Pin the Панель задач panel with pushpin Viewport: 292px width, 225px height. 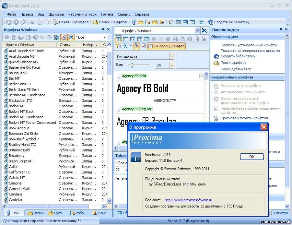pos(281,30)
